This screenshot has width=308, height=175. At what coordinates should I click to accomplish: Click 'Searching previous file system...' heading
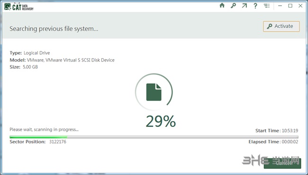[x=54, y=29]
